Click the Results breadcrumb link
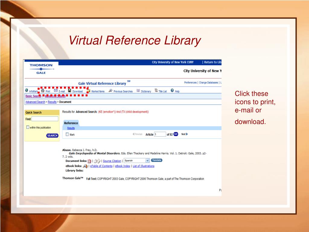Viewport: 309px width, 232px height. tap(52, 102)
